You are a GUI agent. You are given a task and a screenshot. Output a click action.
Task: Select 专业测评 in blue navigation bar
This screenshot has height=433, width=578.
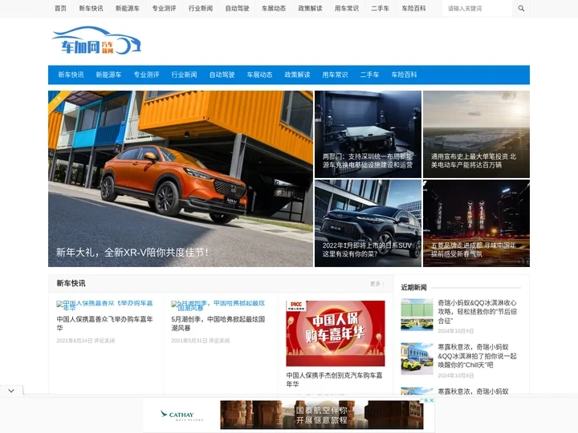tap(146, 75)
